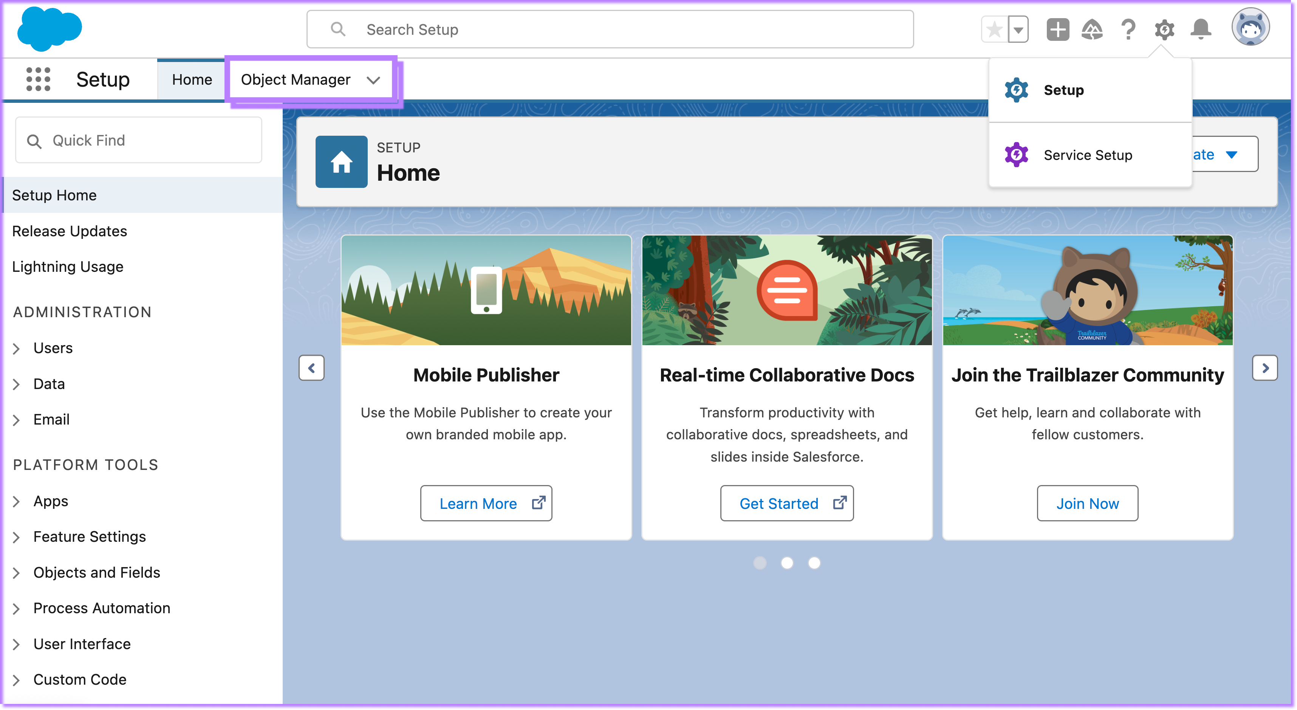The width and height of the screenshot is (1297, 710).
Task: Open the Notifications bell
Action: [1201, 30]
